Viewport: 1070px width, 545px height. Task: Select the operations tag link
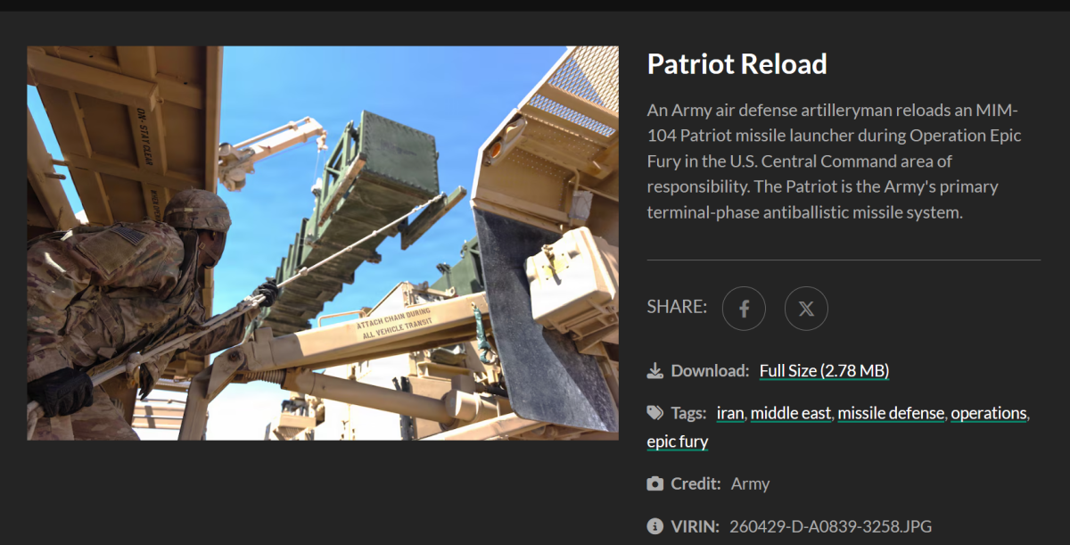989,413
